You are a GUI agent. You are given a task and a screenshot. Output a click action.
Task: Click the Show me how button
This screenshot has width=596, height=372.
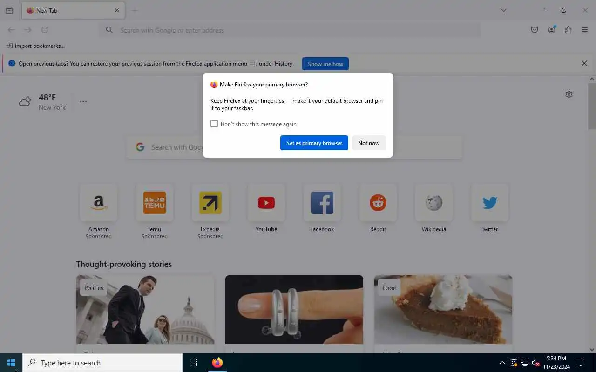pyautogui.click(x=325, y=64)
